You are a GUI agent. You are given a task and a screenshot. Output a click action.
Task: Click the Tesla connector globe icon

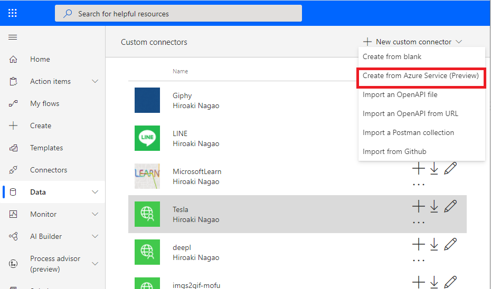147,214
